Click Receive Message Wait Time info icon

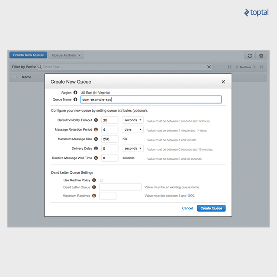pyautogui.click(x=96, y=158)
